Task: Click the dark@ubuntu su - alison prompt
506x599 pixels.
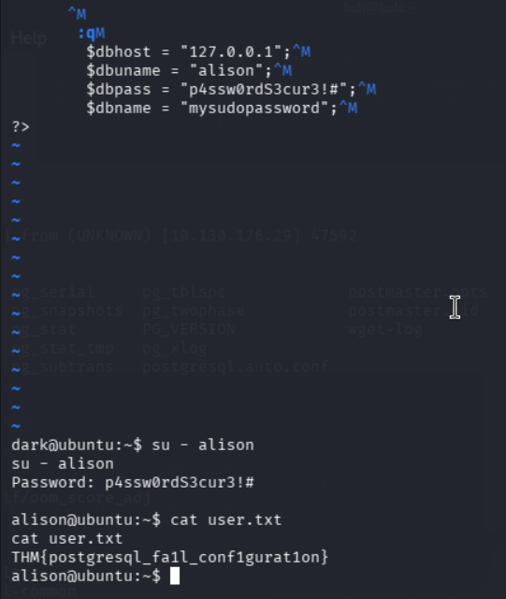Action: coord(133,446)
